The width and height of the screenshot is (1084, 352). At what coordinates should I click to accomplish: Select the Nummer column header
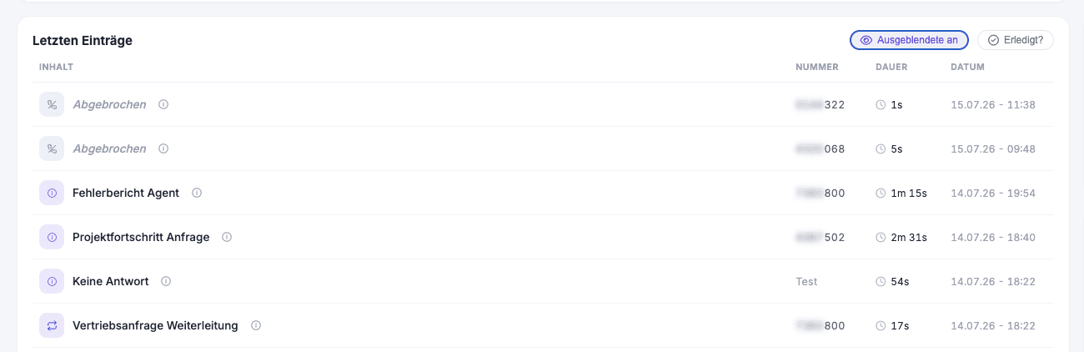click(x=817, y=67)
